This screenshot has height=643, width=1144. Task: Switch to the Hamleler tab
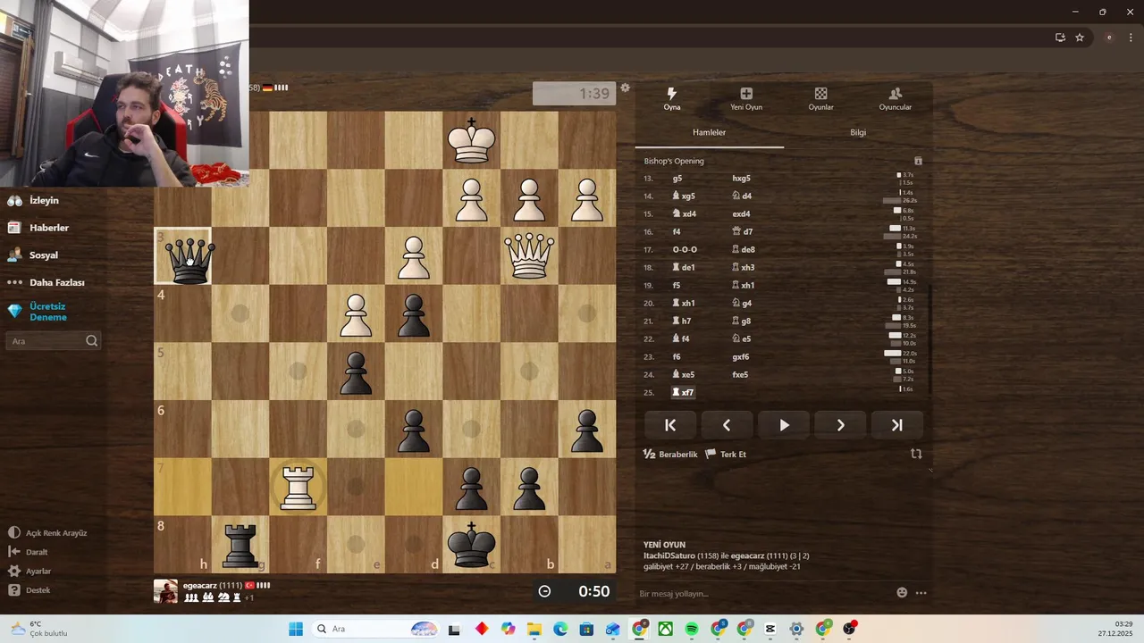coord(710,132)
